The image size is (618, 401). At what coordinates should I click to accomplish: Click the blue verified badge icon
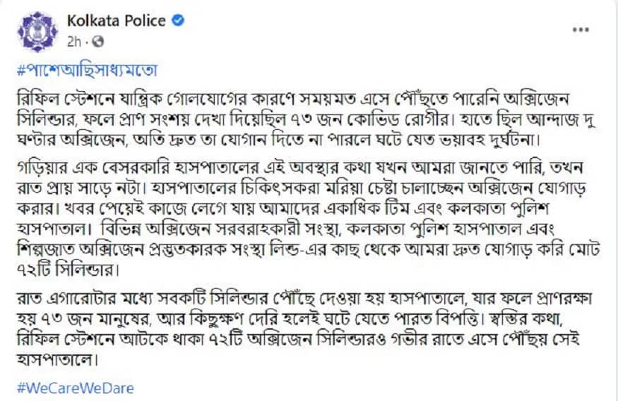179,20
